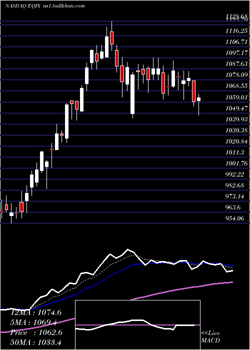Click the ns1.bullkhan.com watermark text
The height and width of the screenshot is (350, 250).
63,6
